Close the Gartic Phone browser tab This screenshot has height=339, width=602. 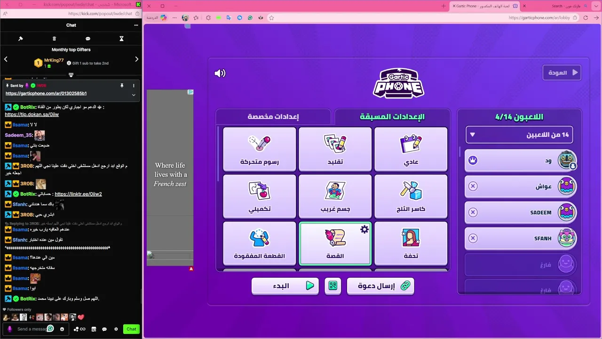click(454, 6)
